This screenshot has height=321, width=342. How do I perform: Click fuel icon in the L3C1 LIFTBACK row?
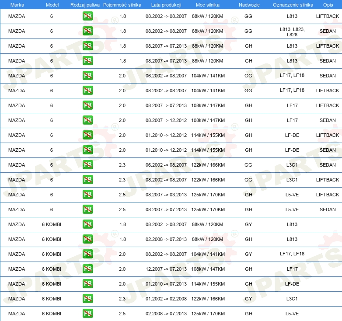87,180
